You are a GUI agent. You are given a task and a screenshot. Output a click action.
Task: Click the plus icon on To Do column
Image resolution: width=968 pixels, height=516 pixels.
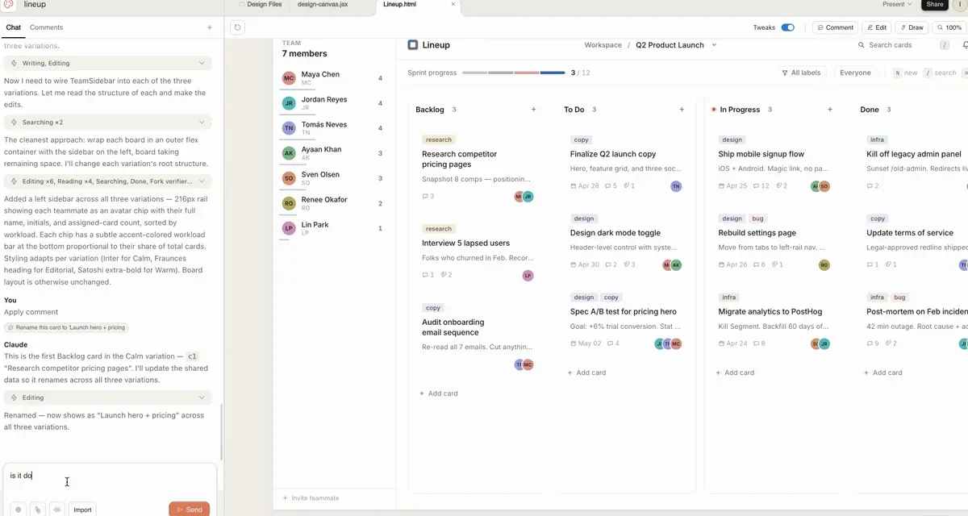(682, 110)
